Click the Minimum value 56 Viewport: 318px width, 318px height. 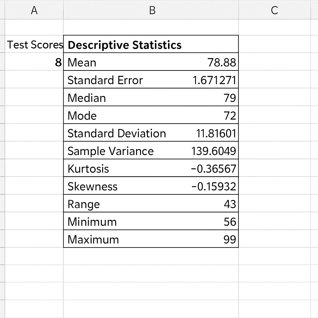229,222
